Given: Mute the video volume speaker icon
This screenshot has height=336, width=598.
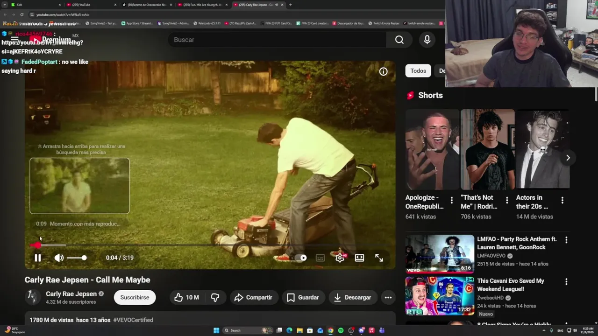Looking at the screenshot, I should (59, 258).
